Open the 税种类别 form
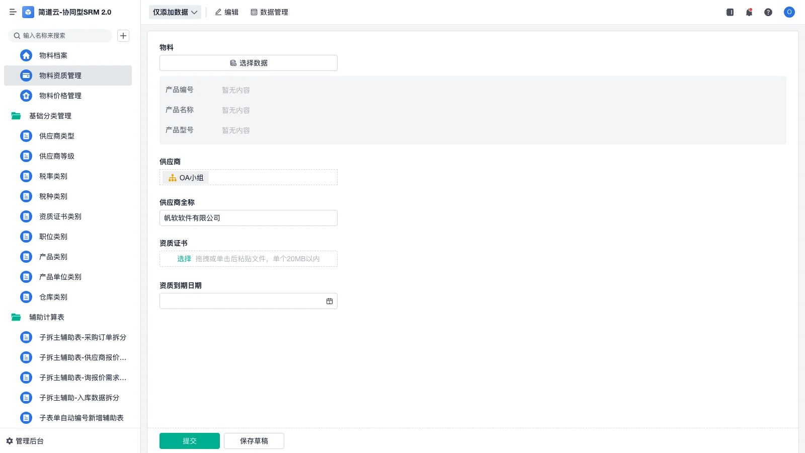The width and height of the screenshot is (805, 453). 68,196
